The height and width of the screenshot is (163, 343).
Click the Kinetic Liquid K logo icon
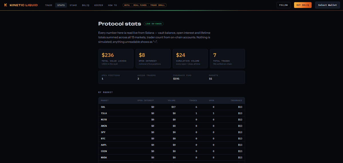point(6,5)
